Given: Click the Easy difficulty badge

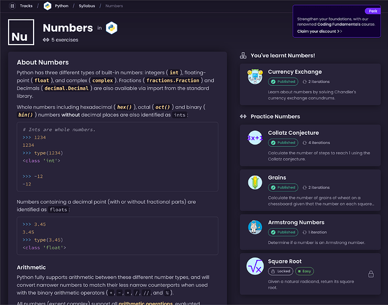Looking at the screenshot, I should 304,271.
